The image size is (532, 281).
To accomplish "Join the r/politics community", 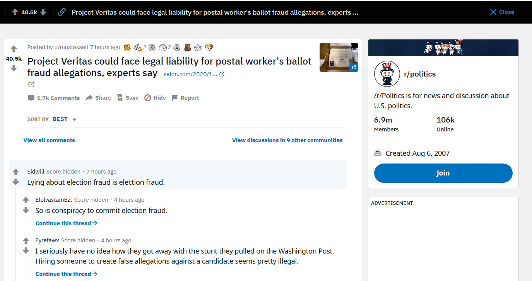I will click(x=443, y=173).
